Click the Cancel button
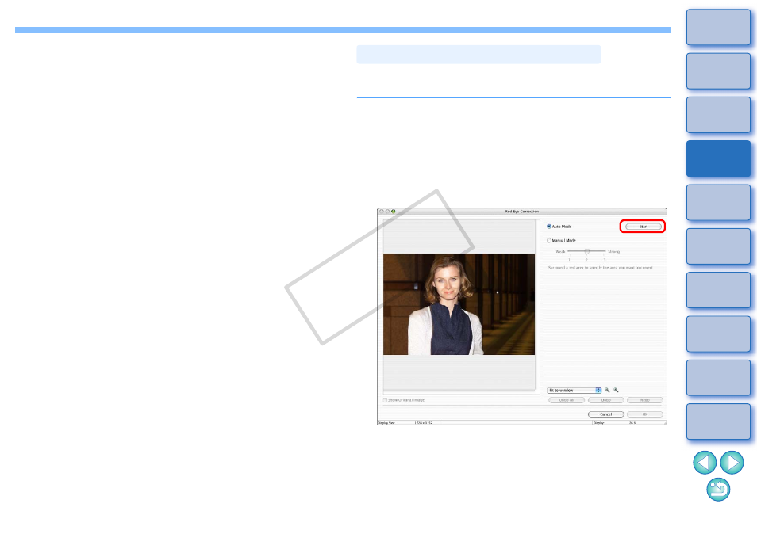 (606, 414)
